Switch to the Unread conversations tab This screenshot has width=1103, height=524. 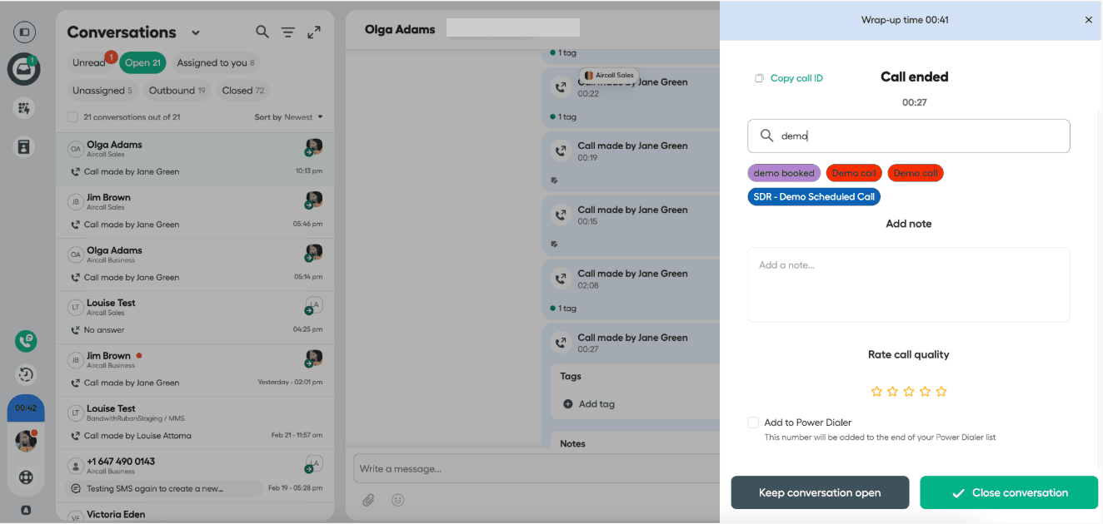tap(89, 62)
